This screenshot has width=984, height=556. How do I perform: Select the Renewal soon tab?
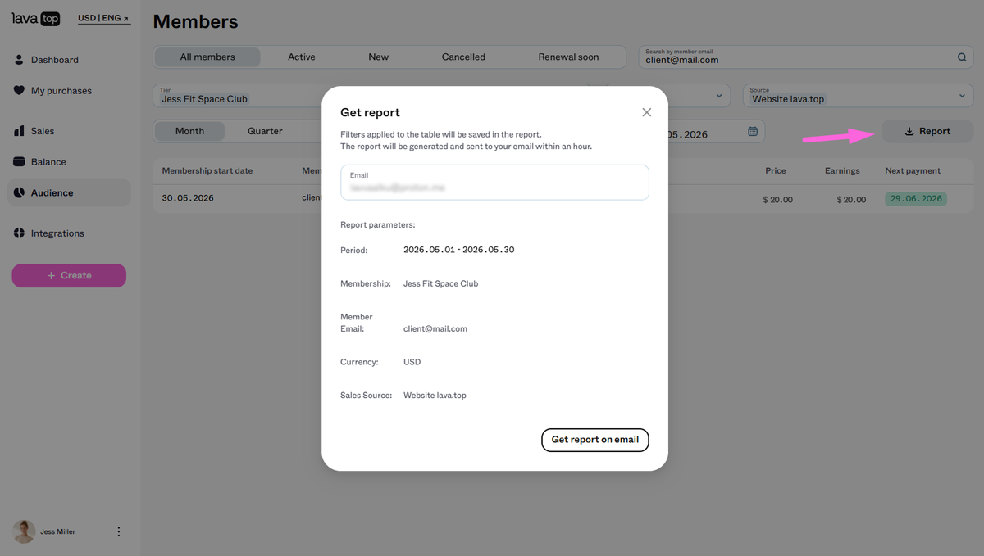coord(568,57)
